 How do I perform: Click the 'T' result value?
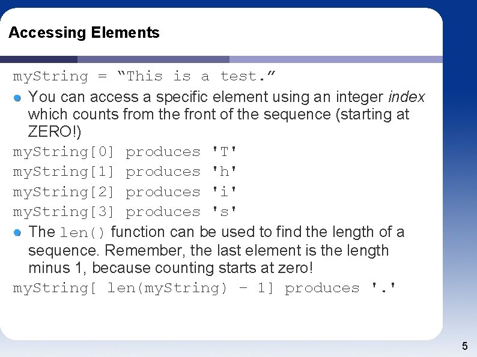click(x=223, y=152)
